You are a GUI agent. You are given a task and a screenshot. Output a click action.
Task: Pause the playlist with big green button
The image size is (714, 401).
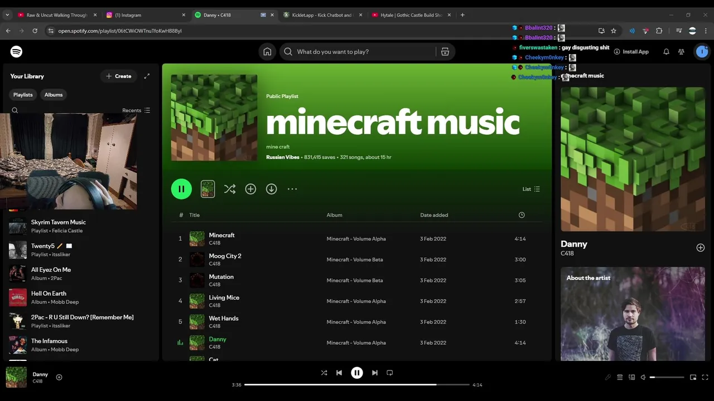click(x=181, y=189)
